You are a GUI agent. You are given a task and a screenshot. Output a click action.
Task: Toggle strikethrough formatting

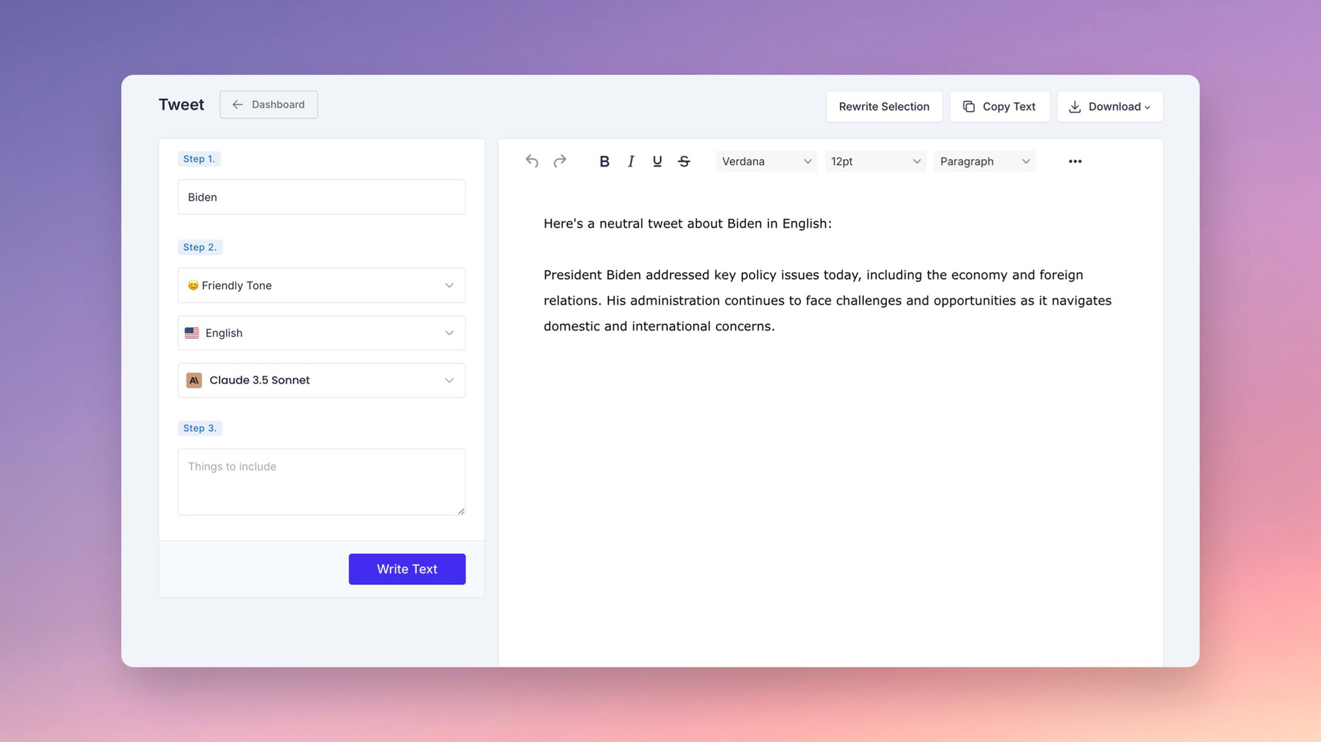[684, 161]
